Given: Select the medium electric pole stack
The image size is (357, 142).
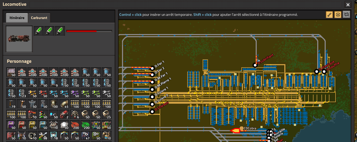Looking at the screenshot, I should point(22,104).
